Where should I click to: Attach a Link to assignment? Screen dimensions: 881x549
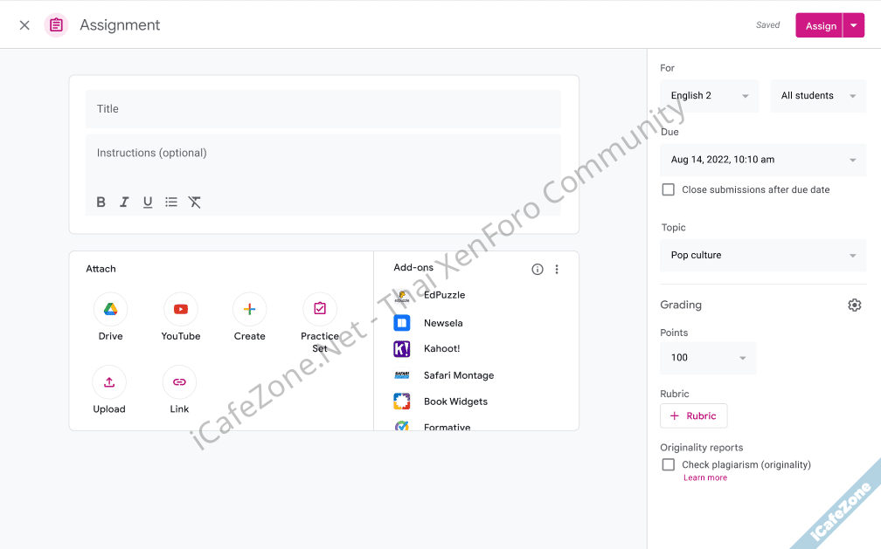179,382
